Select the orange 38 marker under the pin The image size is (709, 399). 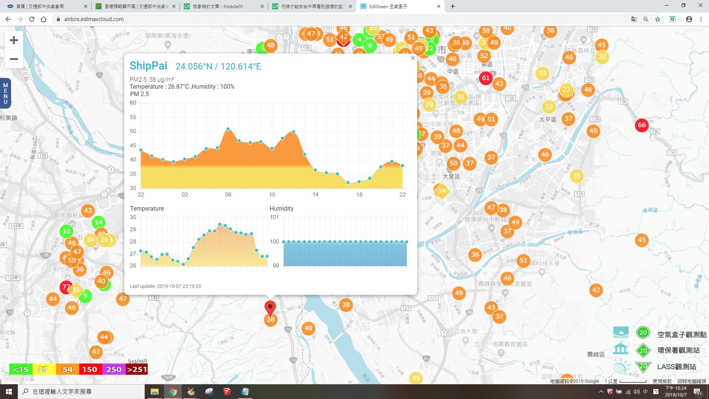click(x=271, y=320)
